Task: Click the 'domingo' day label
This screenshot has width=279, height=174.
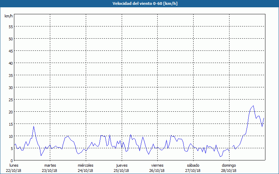Action: tap(229, 166)
